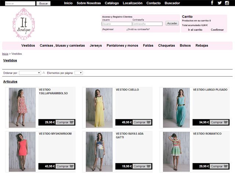Follow the ¿Olvidó su contraseña? link
The width and height of the screenshot is (235, 176).
[x=138, y=29]
